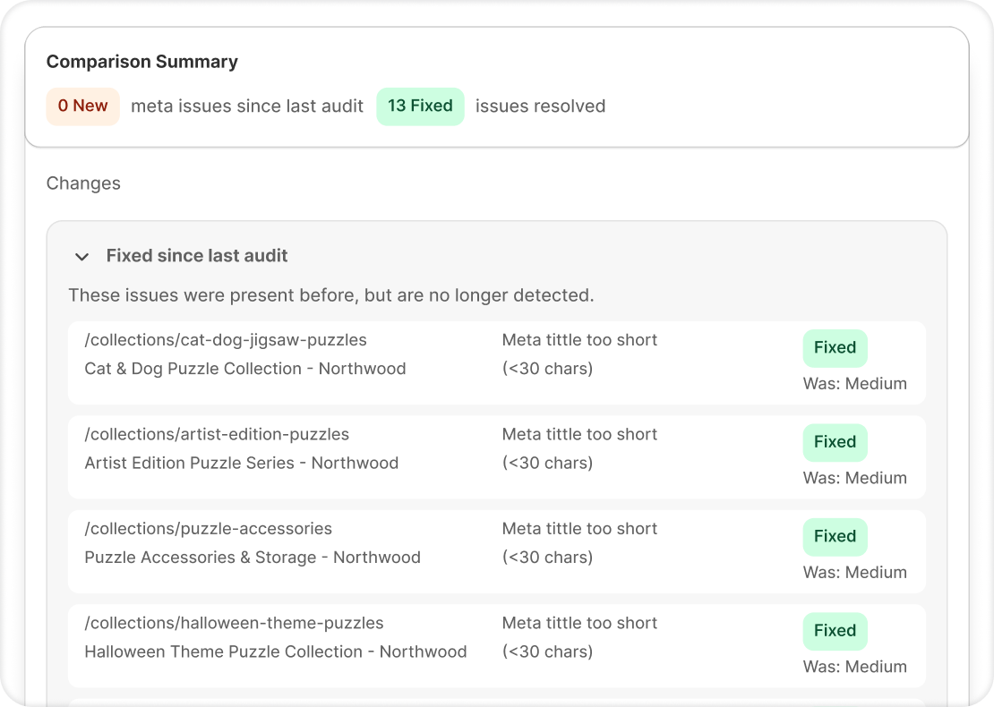
Task: Click the Changes section label
Action: (x=83, y=183)
